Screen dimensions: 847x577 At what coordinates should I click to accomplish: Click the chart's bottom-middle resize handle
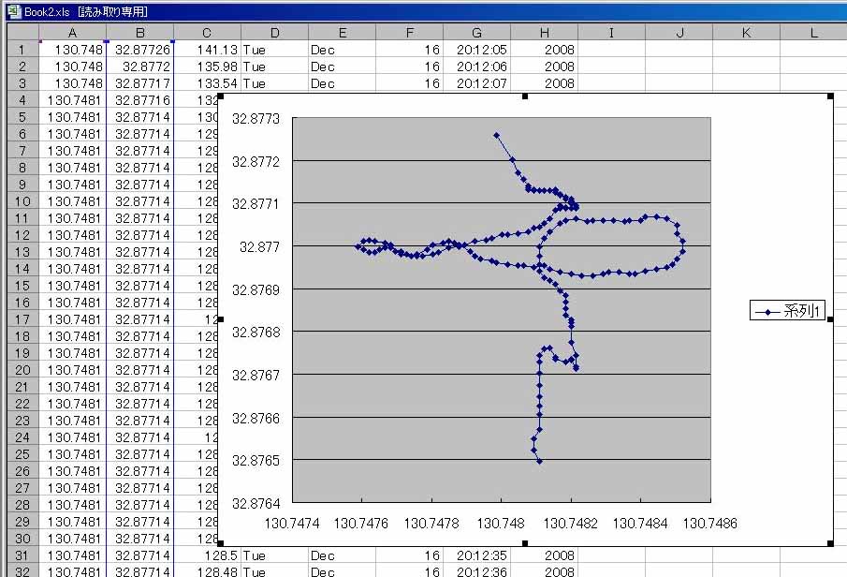(525, 542)
